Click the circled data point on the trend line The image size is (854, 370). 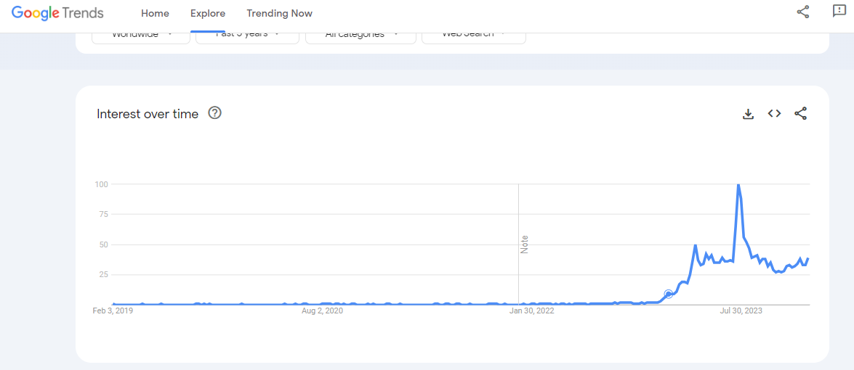tap(669, 294)
